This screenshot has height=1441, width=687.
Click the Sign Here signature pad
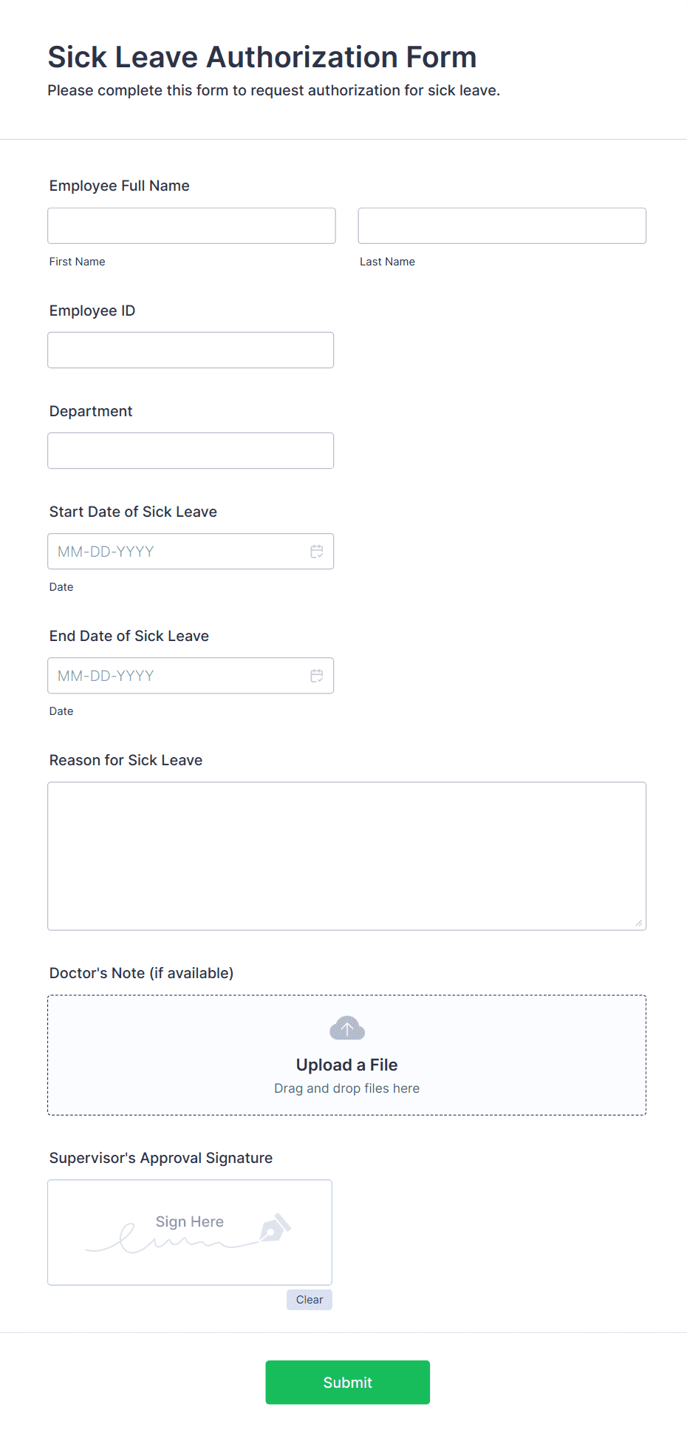(190, 1233)
